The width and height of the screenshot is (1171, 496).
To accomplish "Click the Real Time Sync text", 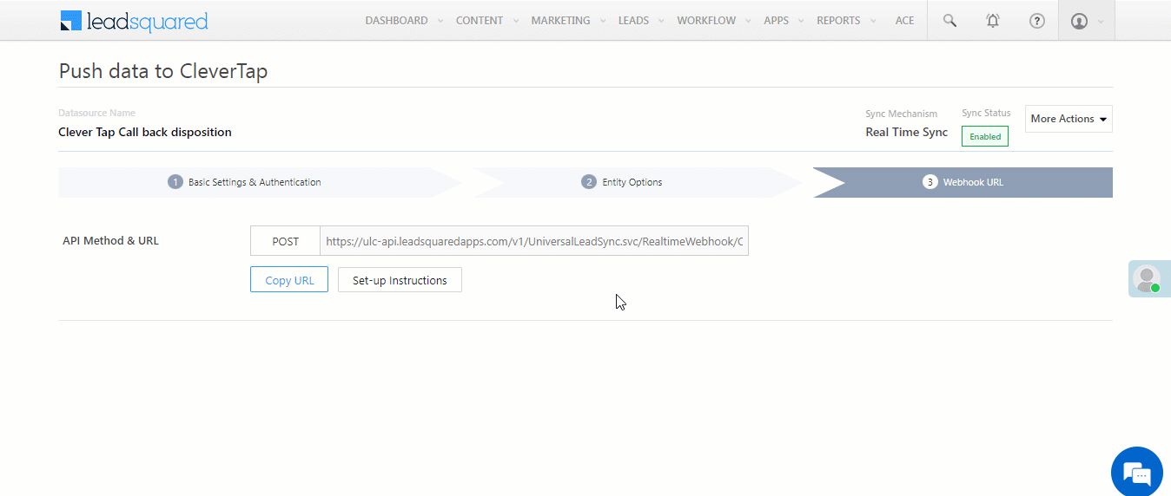I will (x=907, y=133).
